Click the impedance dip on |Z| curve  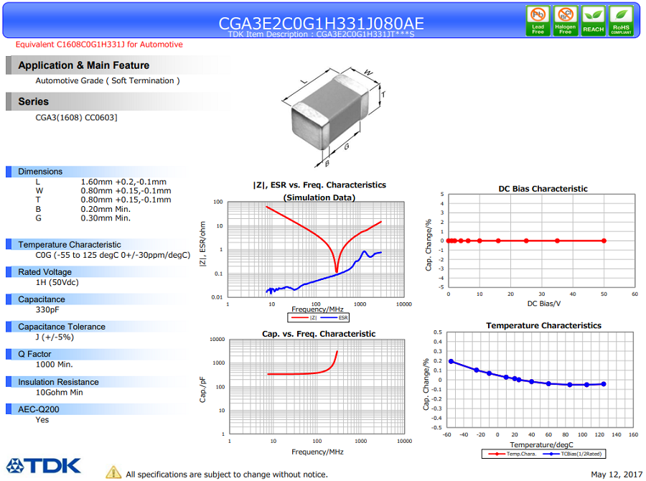point(337,271)
